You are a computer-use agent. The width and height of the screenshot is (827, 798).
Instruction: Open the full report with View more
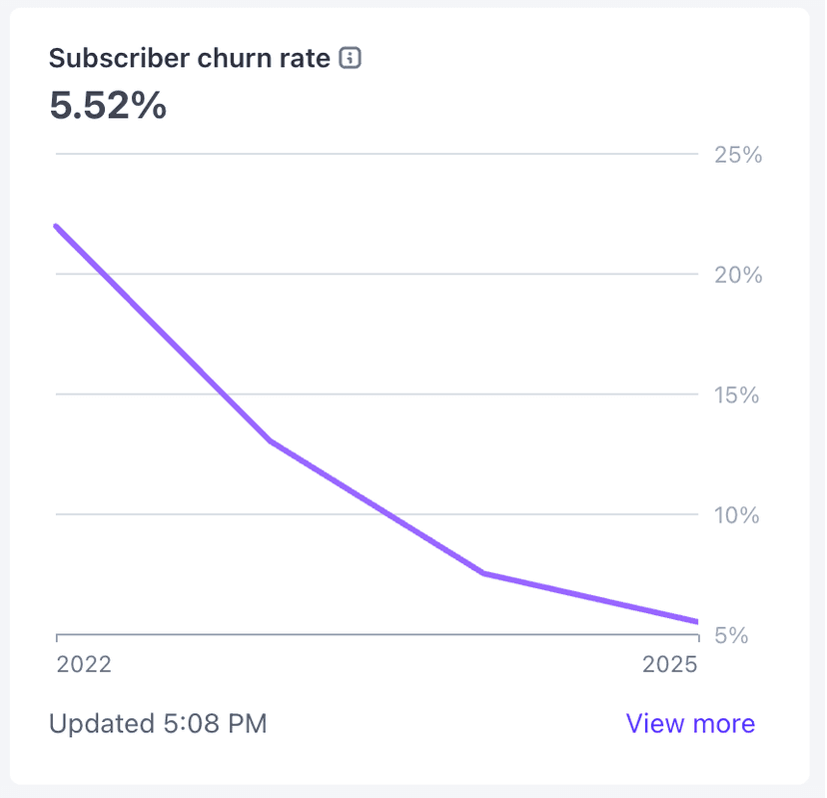point(690,723)
